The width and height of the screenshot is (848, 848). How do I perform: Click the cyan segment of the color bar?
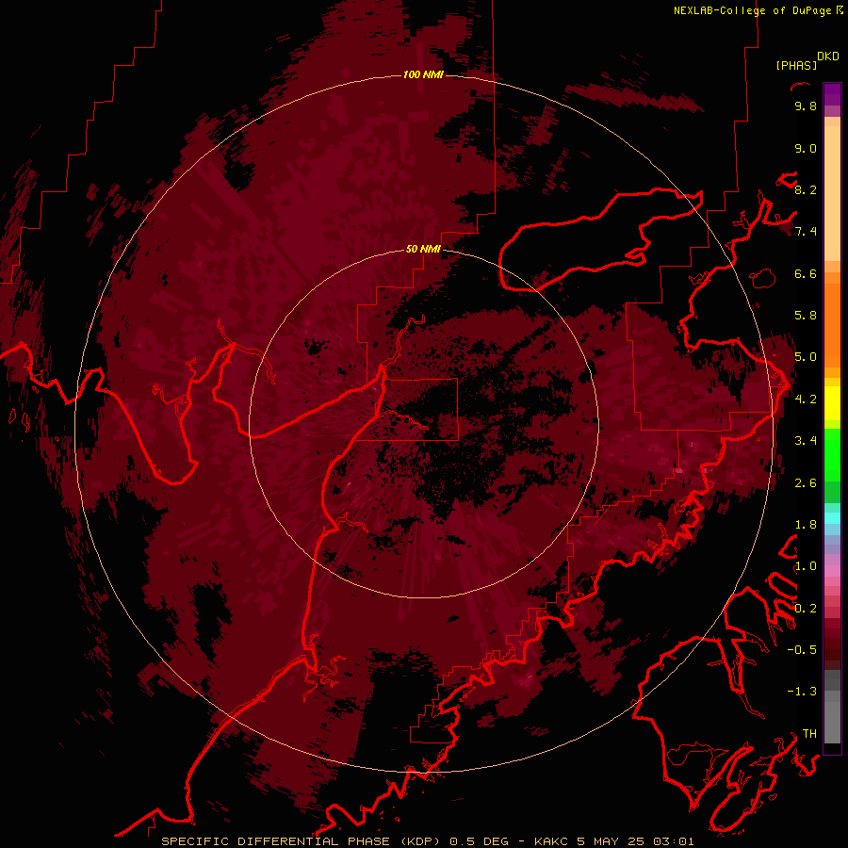832,518
